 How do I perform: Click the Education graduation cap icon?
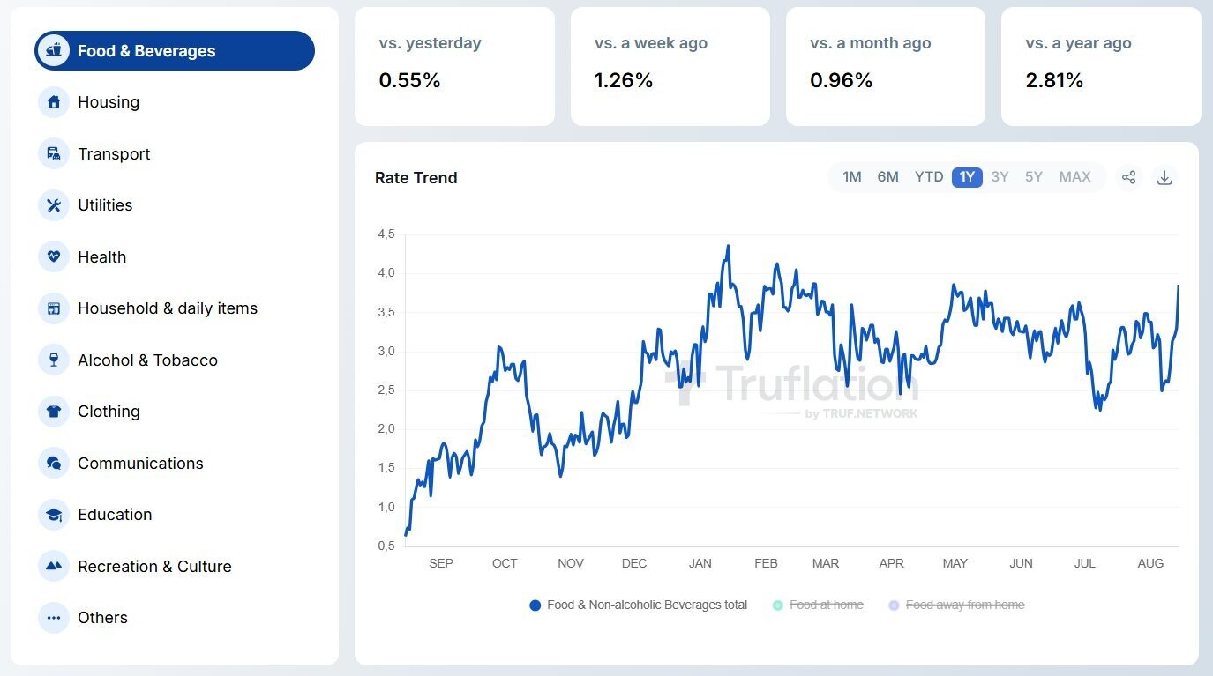54,515
